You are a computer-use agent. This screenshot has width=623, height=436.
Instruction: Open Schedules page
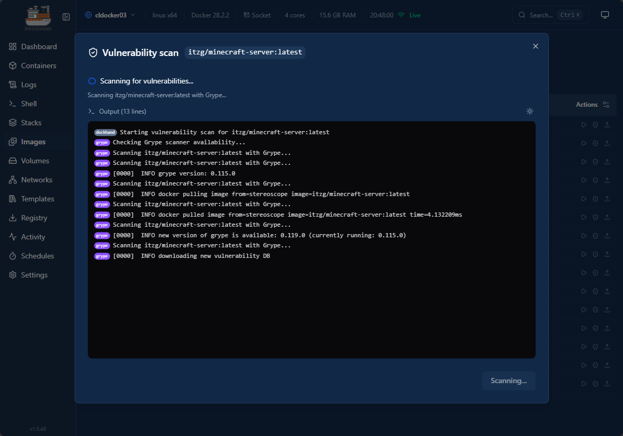(x=31, y=256)
